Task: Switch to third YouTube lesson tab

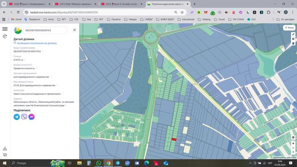Action: coord(121,4)
